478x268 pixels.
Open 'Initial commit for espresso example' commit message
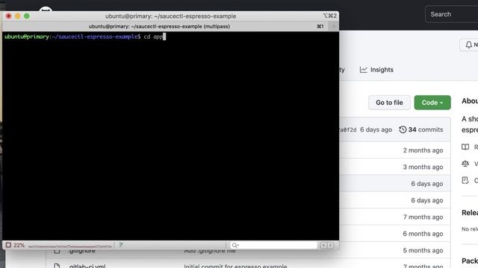(235, 267)
